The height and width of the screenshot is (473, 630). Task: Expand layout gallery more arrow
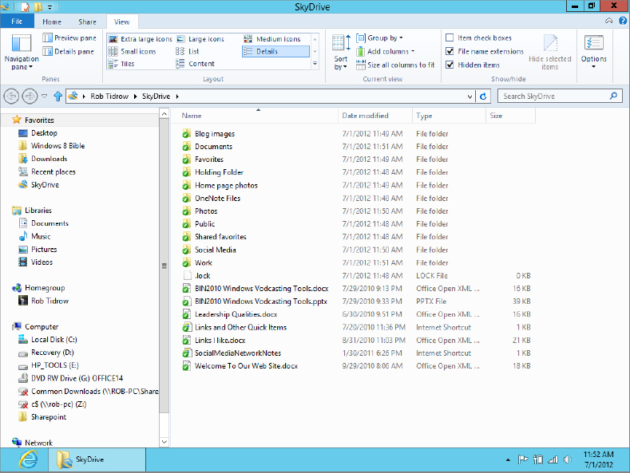(315, 64)
